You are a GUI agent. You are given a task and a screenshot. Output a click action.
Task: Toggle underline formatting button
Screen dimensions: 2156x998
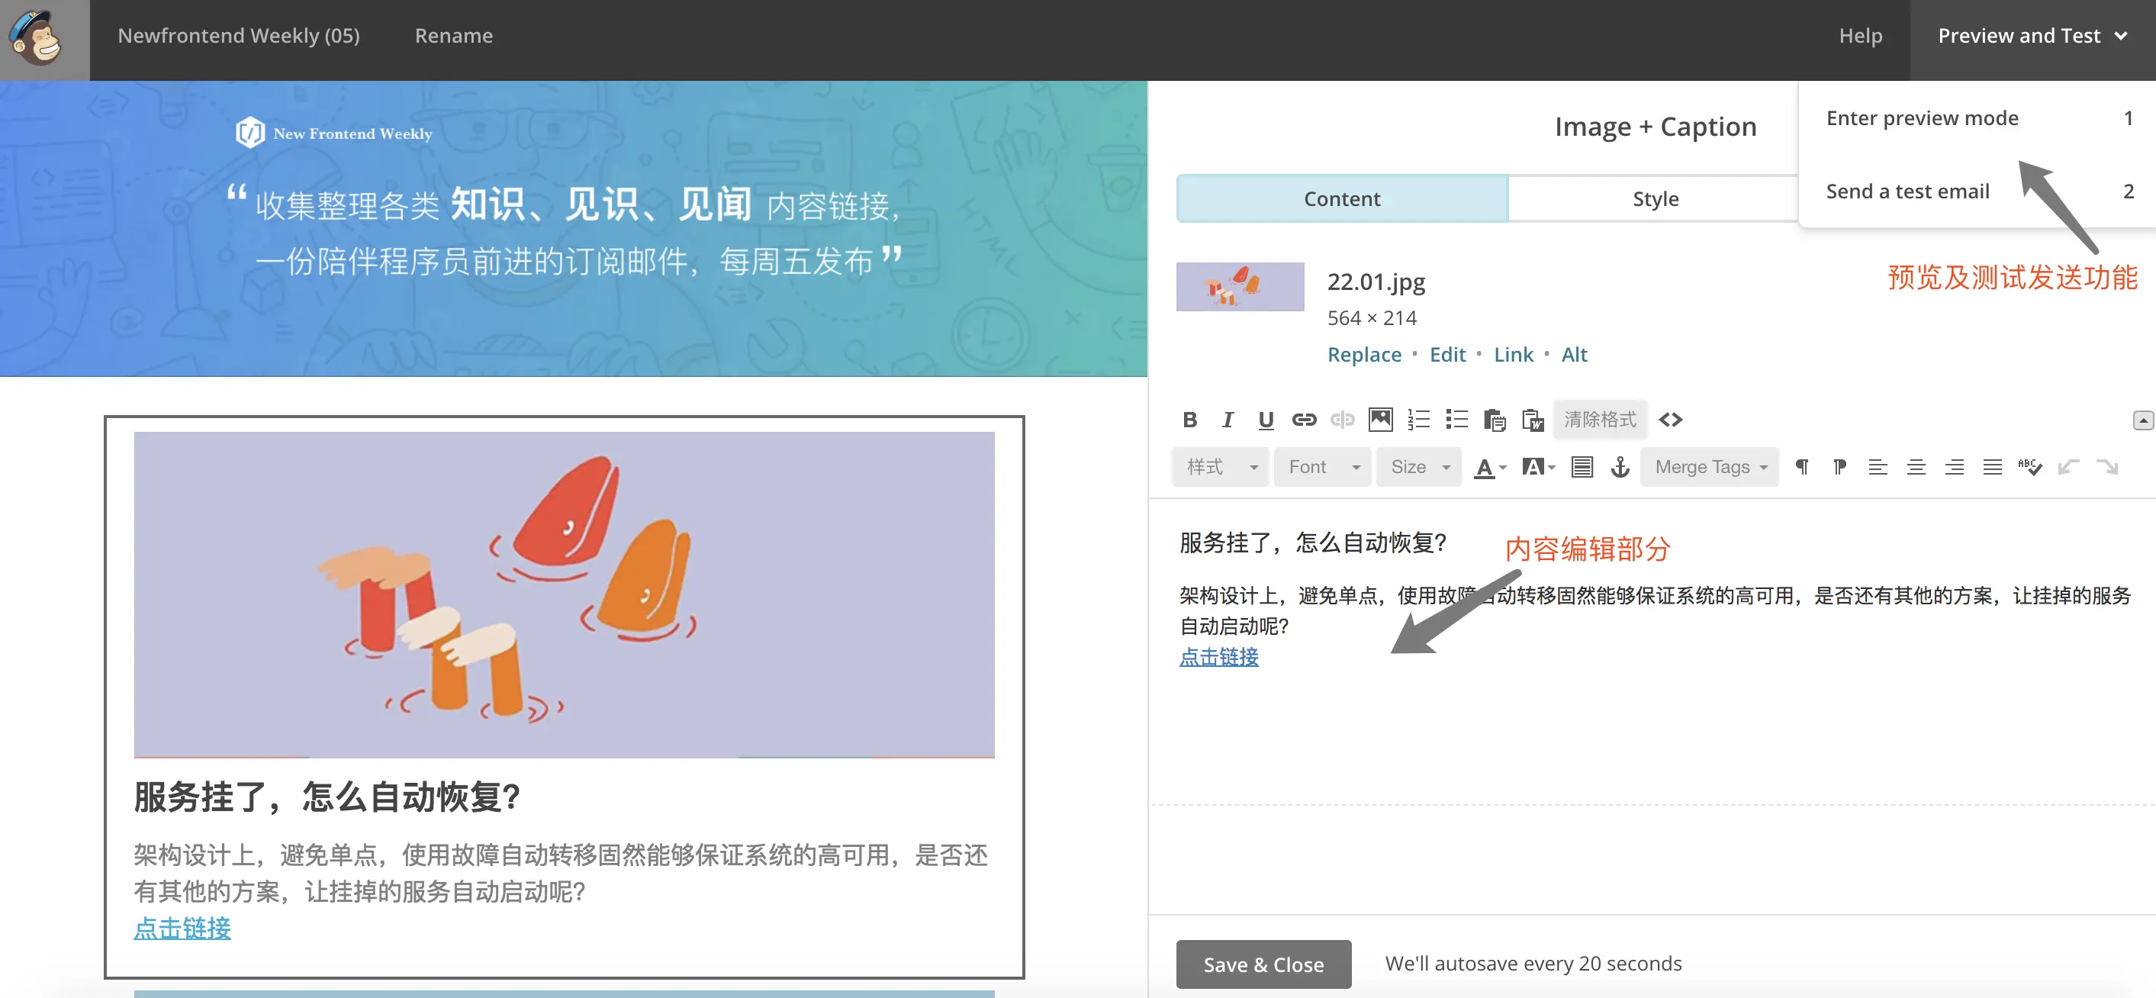1266,420
